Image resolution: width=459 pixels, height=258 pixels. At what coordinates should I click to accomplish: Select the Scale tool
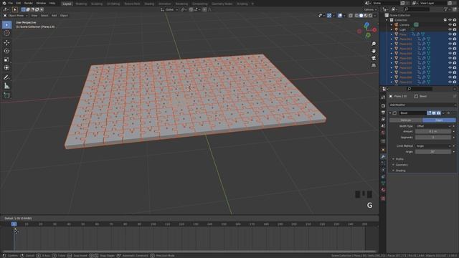tap(6, 59)
